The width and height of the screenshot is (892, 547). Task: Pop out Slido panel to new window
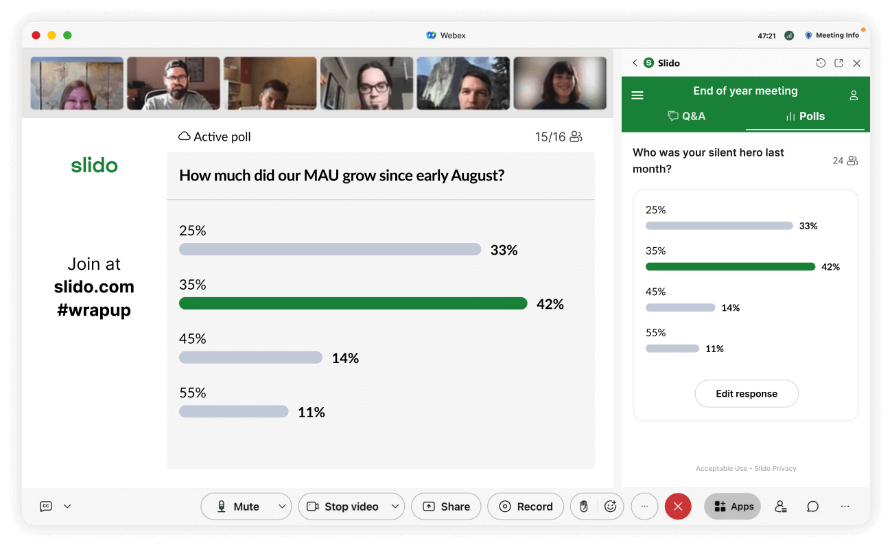[x=838, y=63]
